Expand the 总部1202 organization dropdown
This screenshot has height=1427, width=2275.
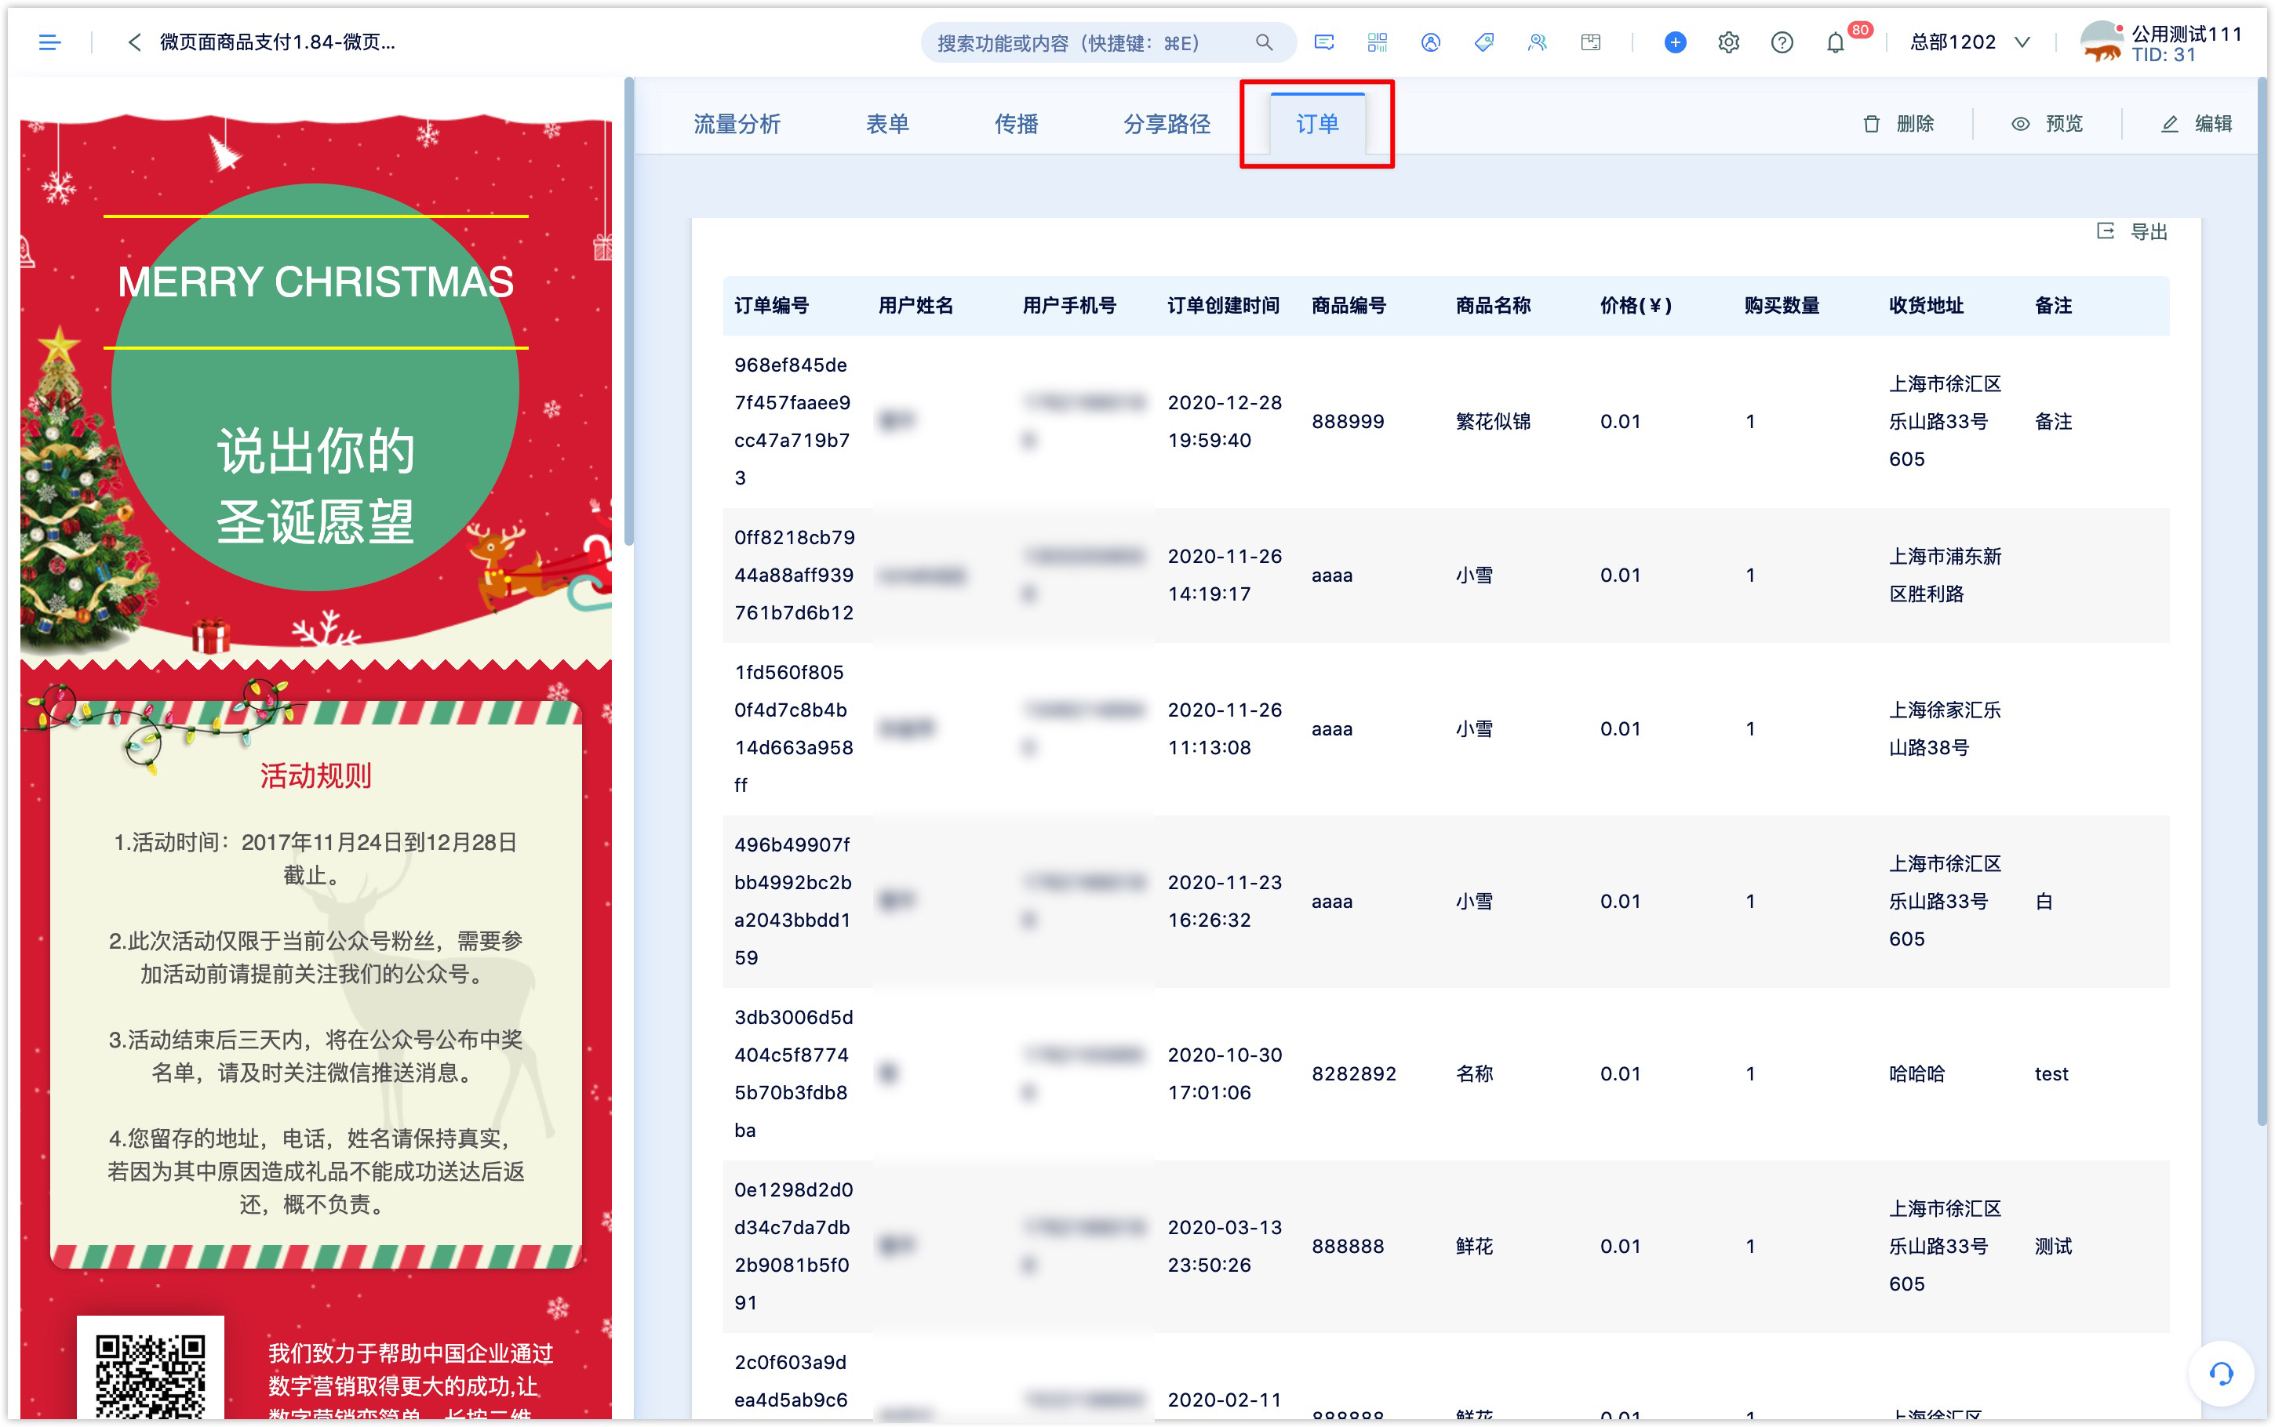1969,42
